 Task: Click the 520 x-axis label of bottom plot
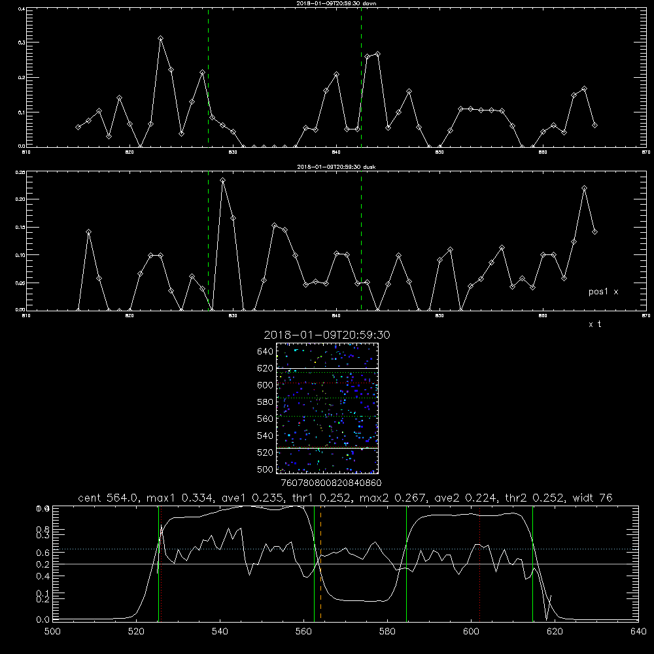[136, 632]
